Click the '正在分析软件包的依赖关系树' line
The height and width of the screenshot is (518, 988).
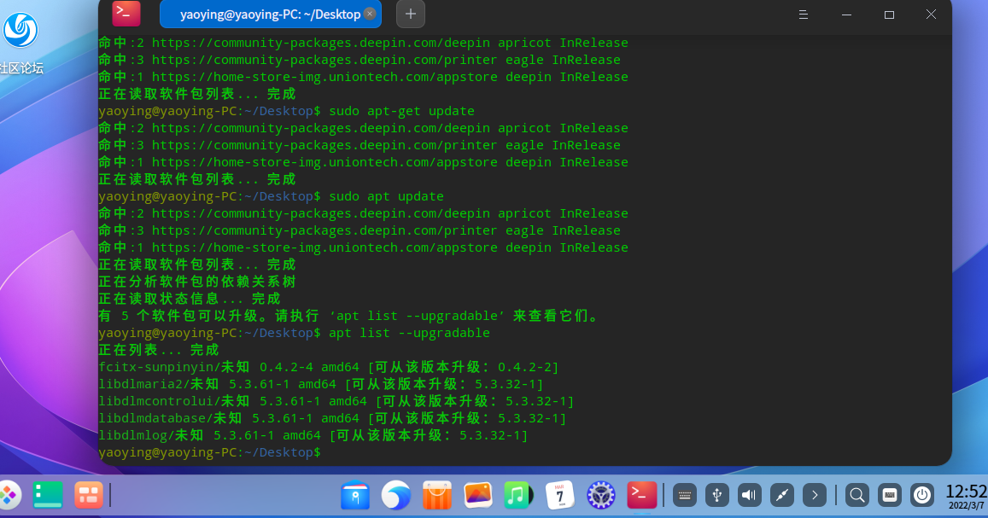(197, 282)
